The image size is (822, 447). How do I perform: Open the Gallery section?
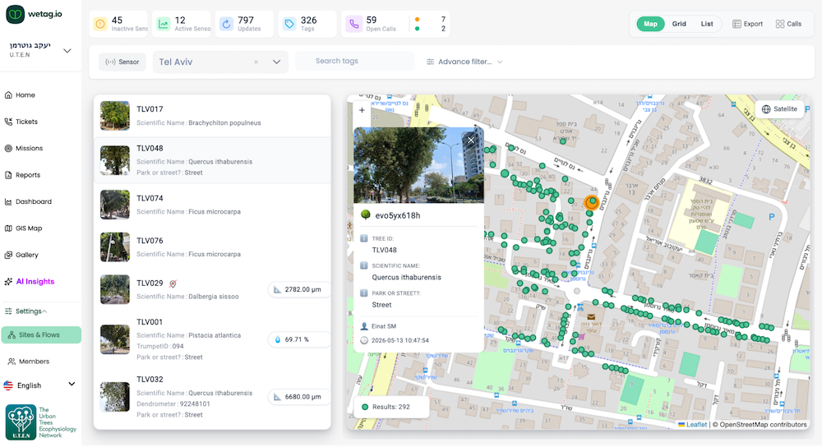coord(27,255)
